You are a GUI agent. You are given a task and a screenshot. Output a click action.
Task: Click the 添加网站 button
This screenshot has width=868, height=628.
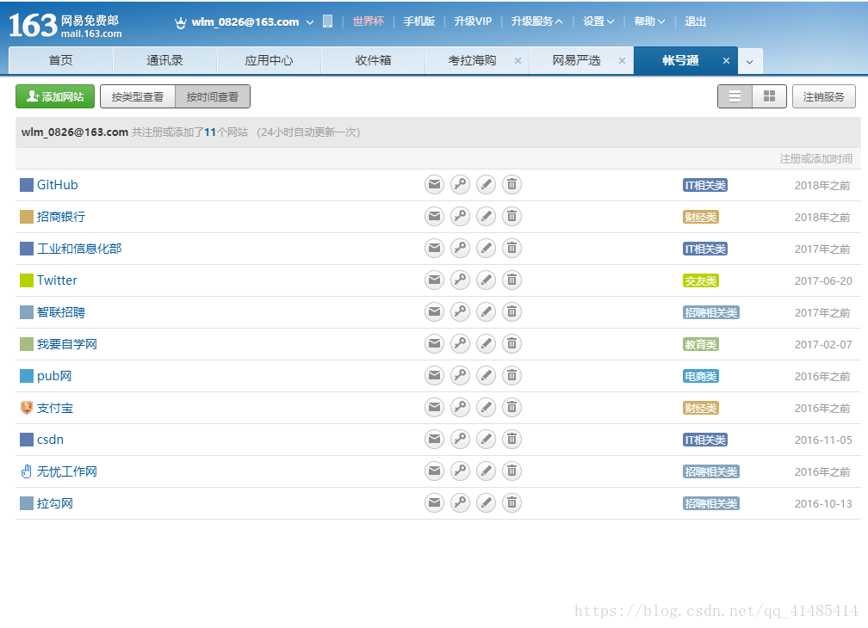tap(55, 96)
